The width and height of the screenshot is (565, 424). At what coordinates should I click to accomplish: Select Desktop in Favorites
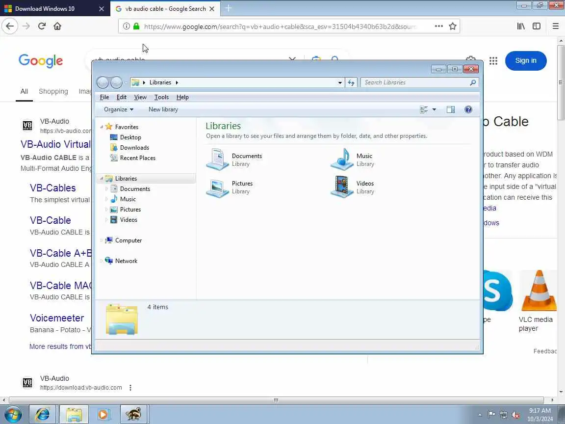(x=130, y=137)
